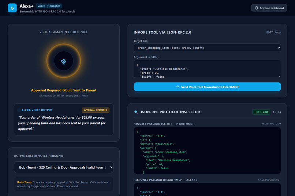This screenshot has height=196, width=295.
Task: Click the Alexa voice output quote text
Action: (62, 123)
